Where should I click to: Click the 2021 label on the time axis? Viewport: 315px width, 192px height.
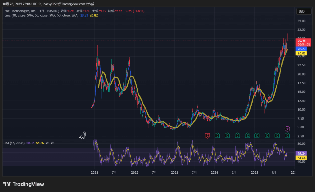click(x=94, y=173)
